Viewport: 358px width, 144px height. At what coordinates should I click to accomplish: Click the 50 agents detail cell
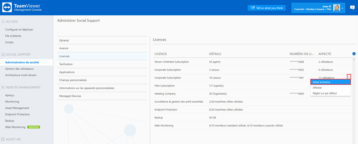click(215, 62)
